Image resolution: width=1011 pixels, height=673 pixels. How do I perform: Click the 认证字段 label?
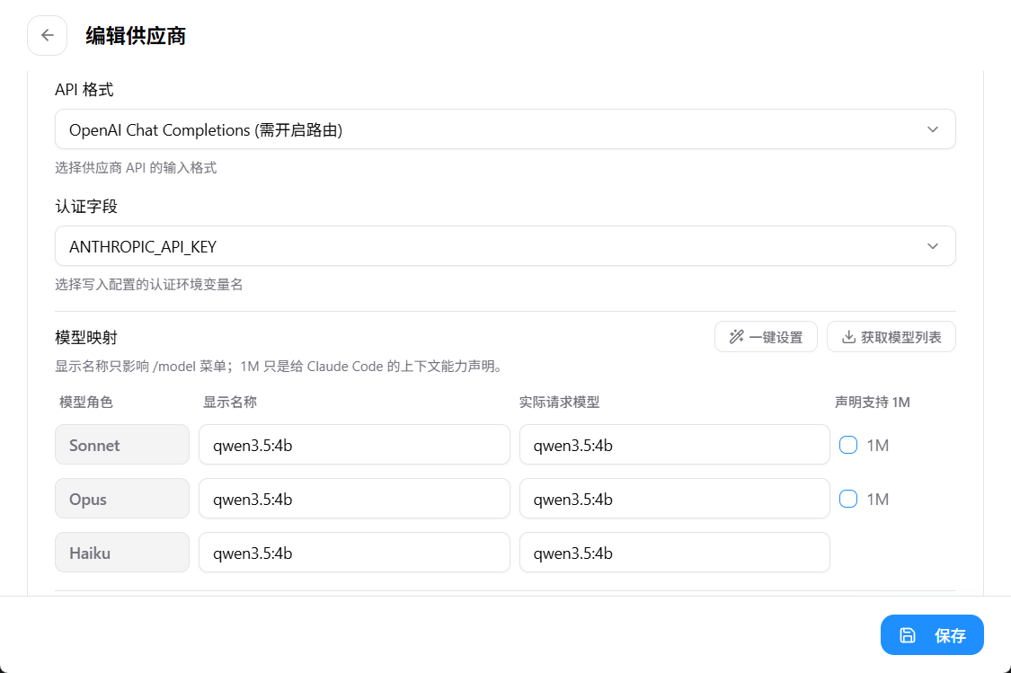coord(85,207)
